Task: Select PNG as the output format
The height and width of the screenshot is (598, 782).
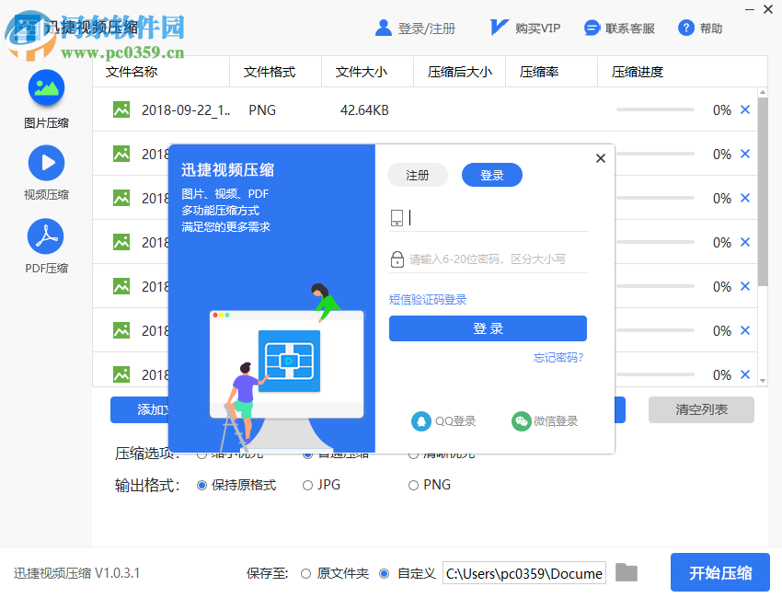Action: tap(414, 485)
